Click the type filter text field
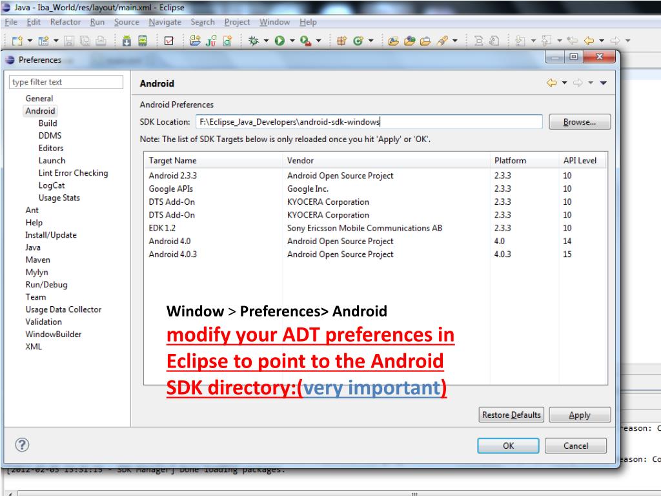This screenshot has height=496, width=661. click(x=66, y=82)
